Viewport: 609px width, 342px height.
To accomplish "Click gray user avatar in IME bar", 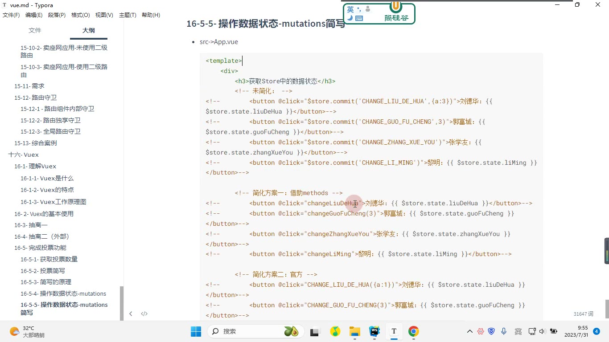I will click(368, 9).
